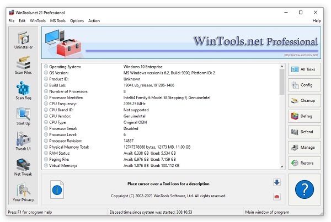Select the RAM Status row

[x=161, y=153]
